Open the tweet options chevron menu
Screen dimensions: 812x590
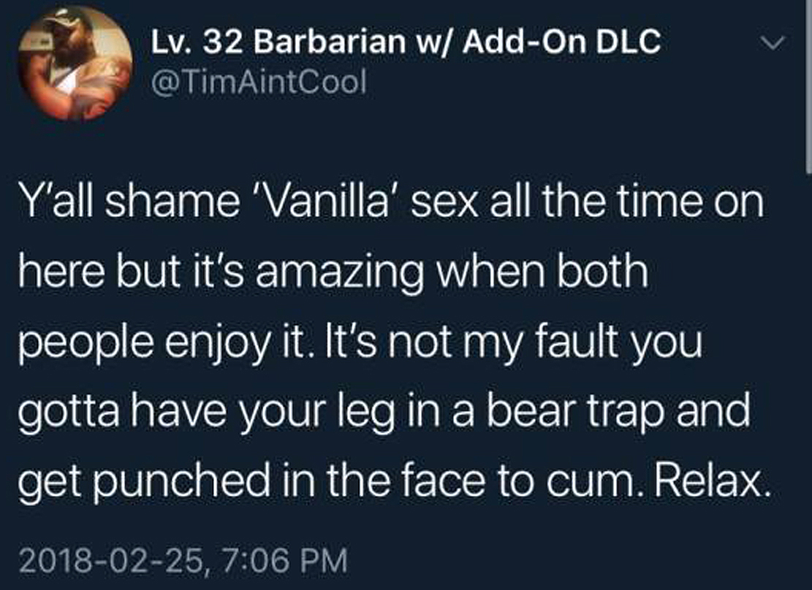point(773,44)
